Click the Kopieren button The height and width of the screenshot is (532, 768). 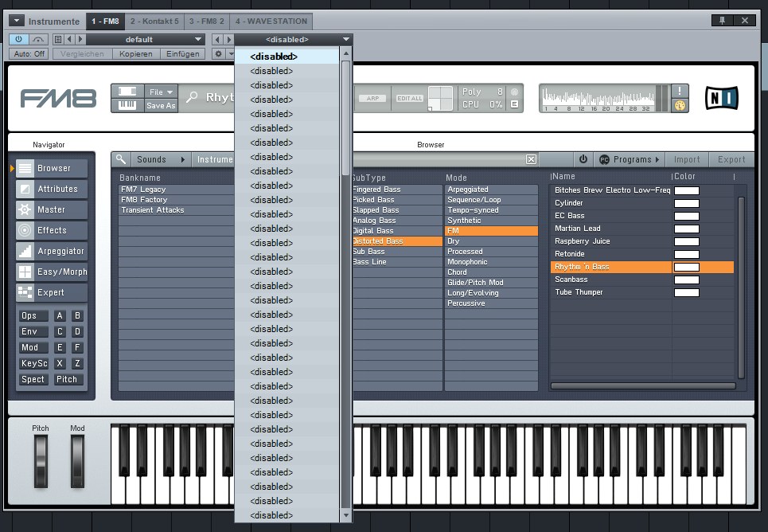(136, 54)
